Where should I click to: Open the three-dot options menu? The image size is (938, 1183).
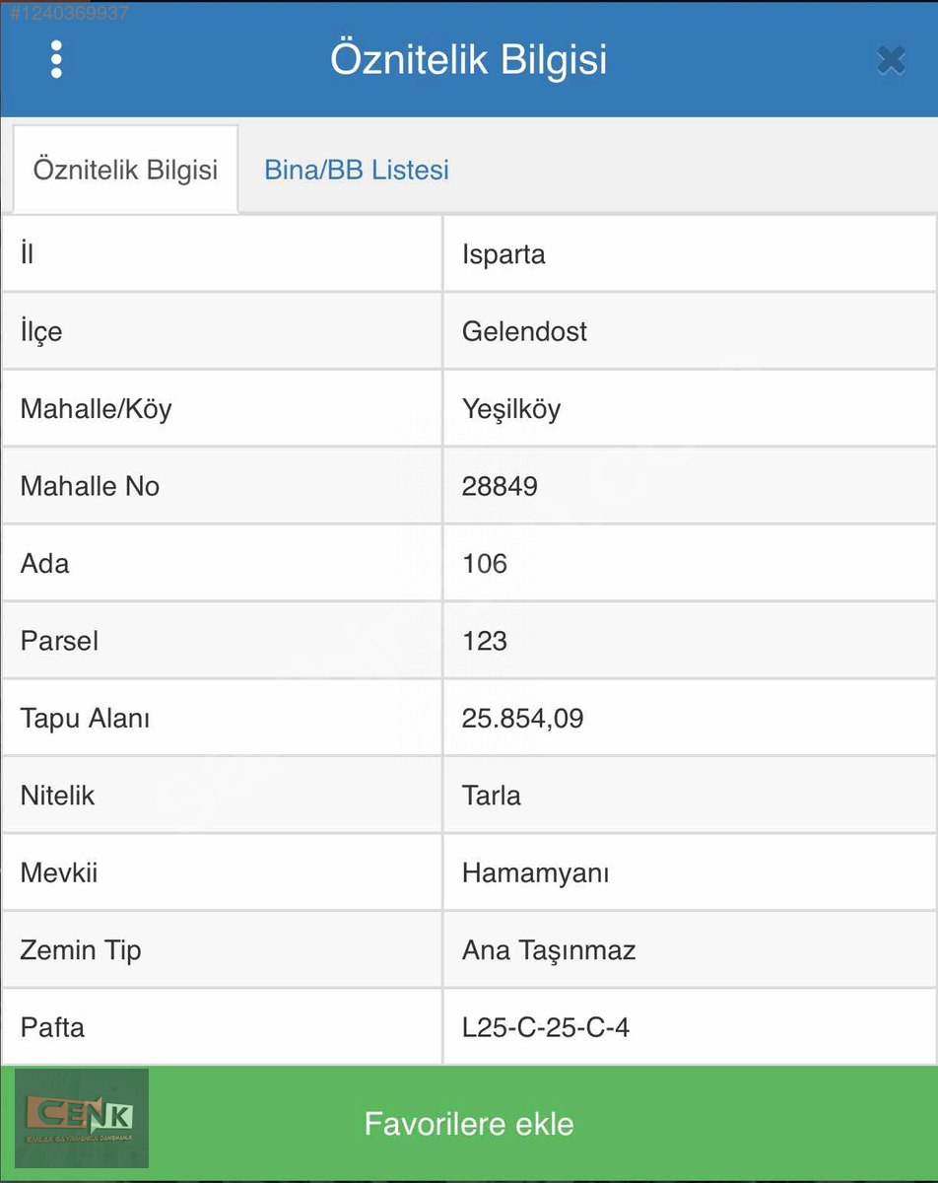click(x=56, y=60)
